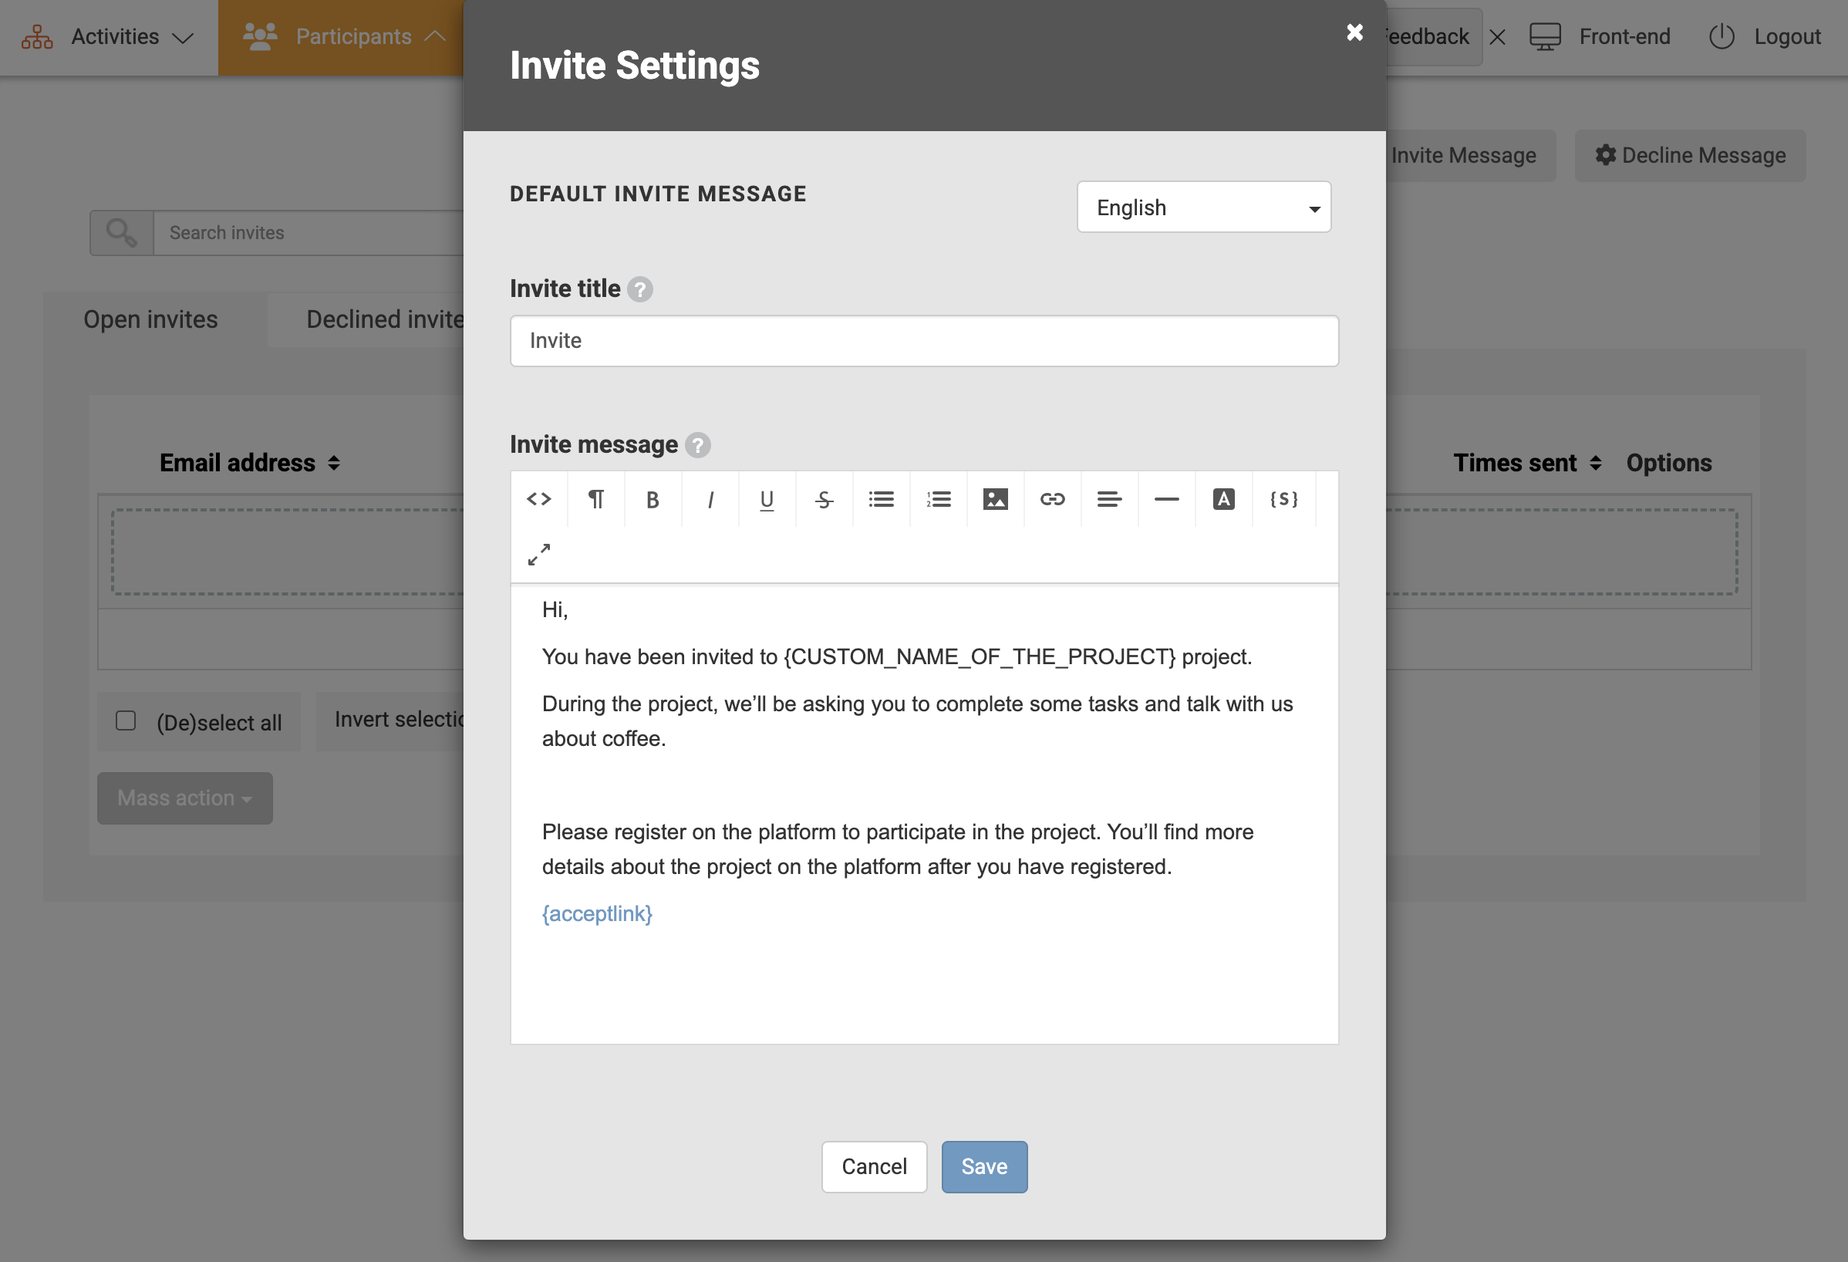Apply strikethrough formatting

tap(824, 499)
